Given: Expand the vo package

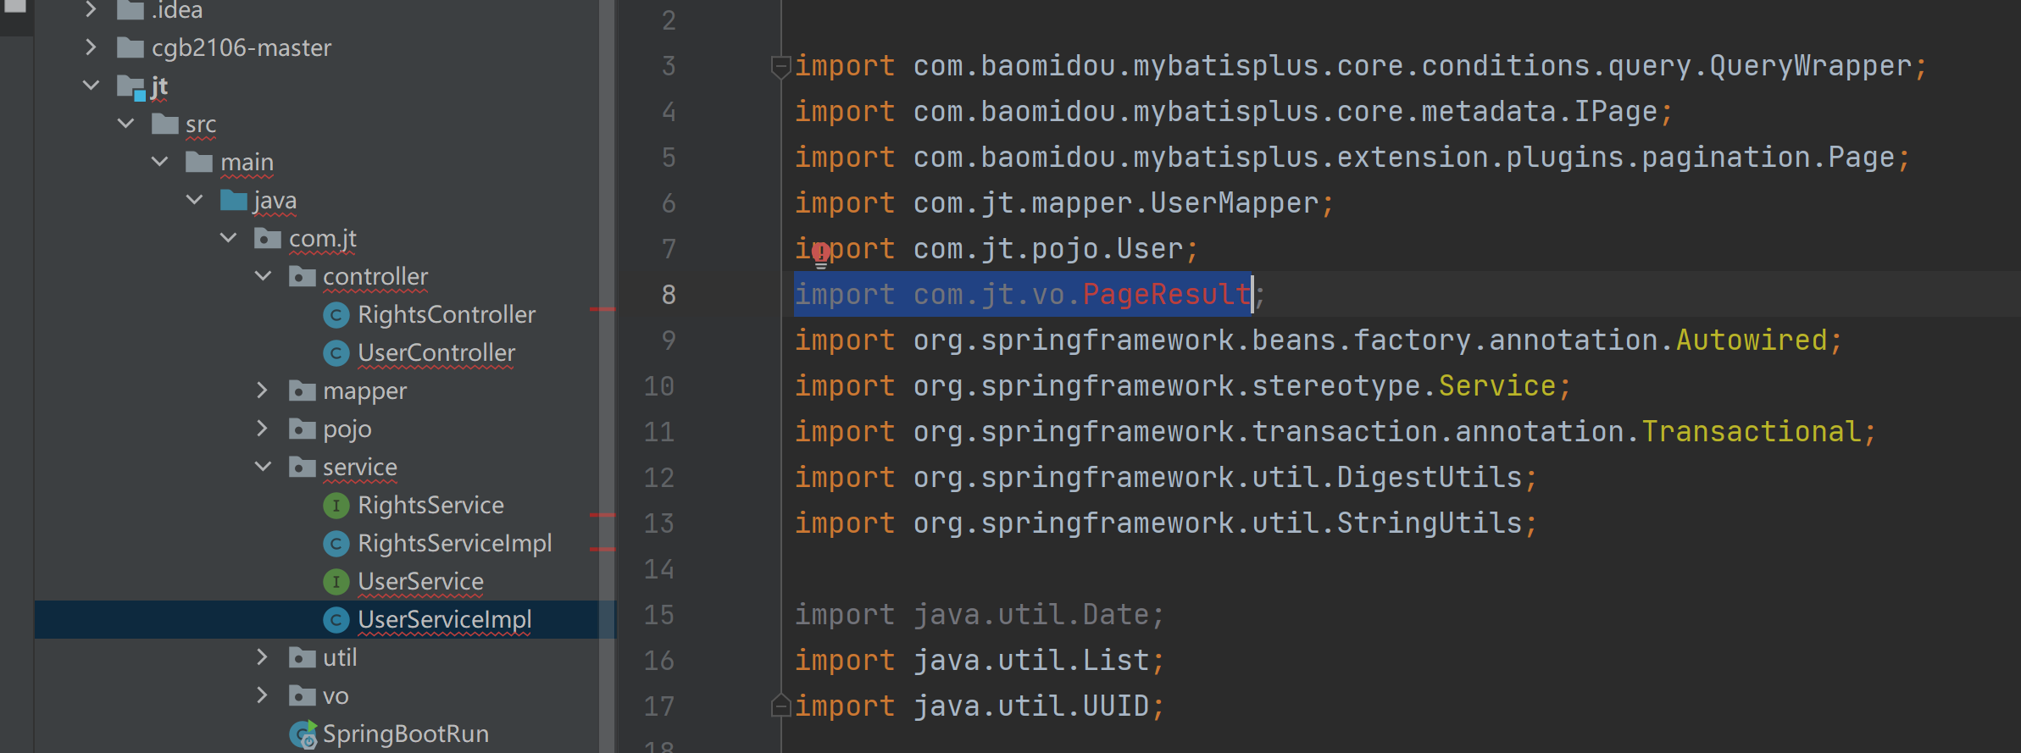Looking at the screenshot, I should click(263, 695).
